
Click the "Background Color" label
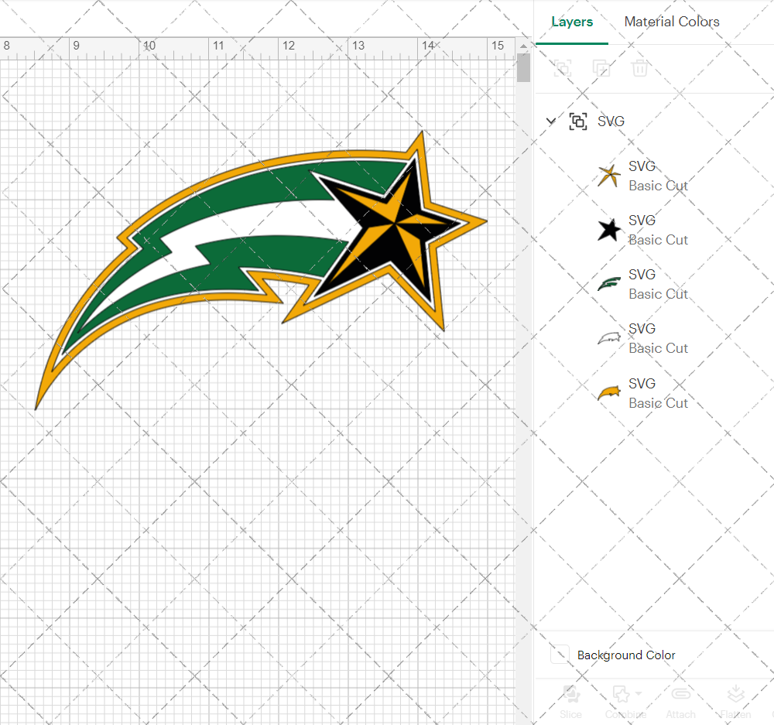pos(626,655)
